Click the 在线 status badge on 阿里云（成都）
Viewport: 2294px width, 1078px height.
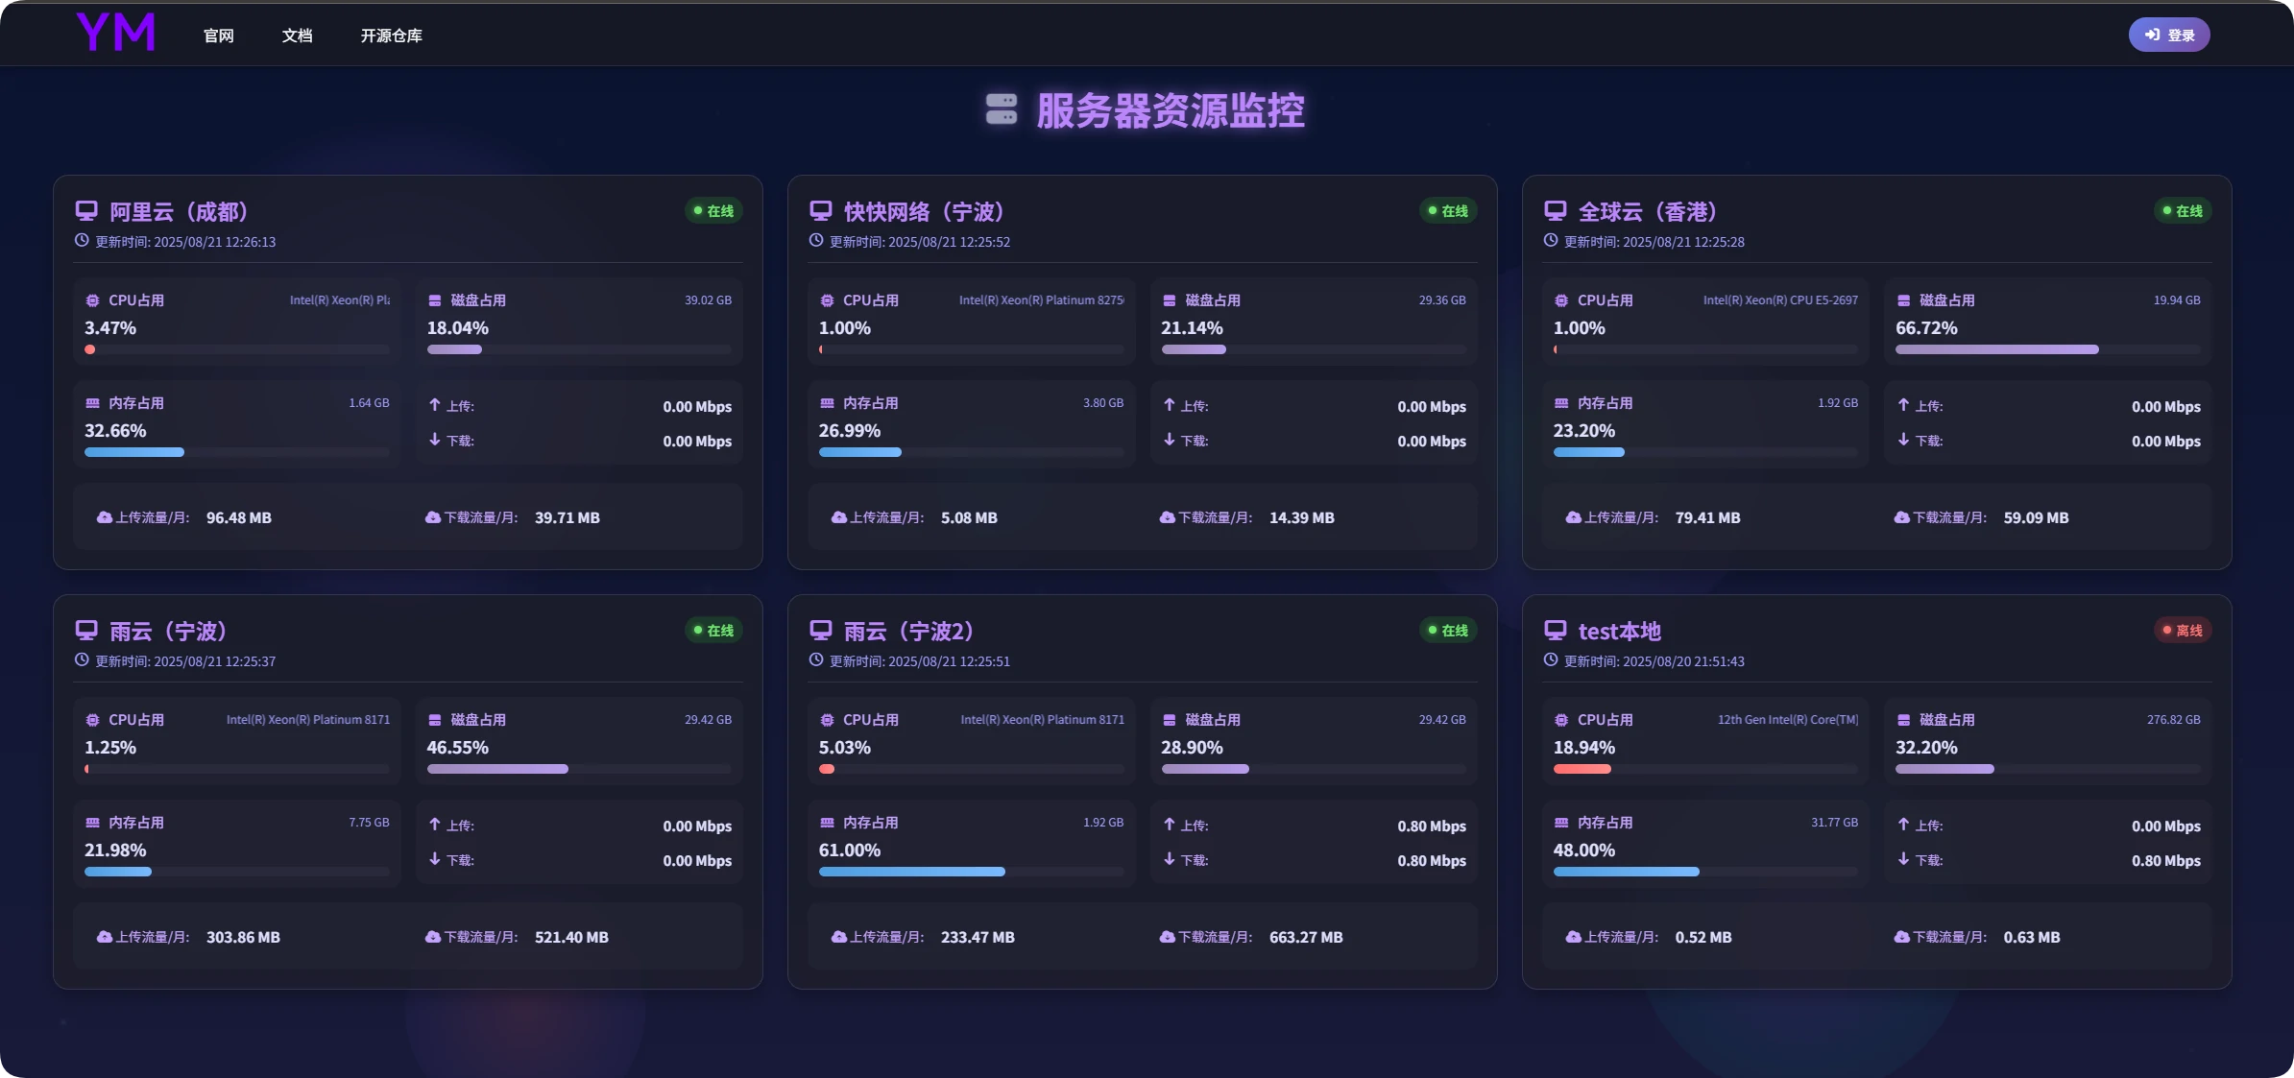point(713,210)
